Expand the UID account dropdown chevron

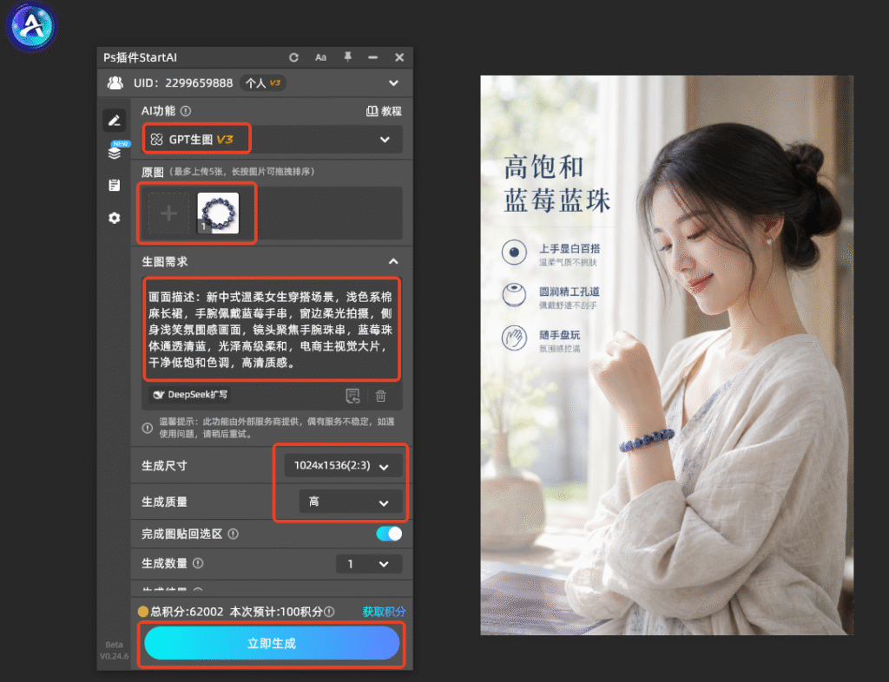[393, 83]
